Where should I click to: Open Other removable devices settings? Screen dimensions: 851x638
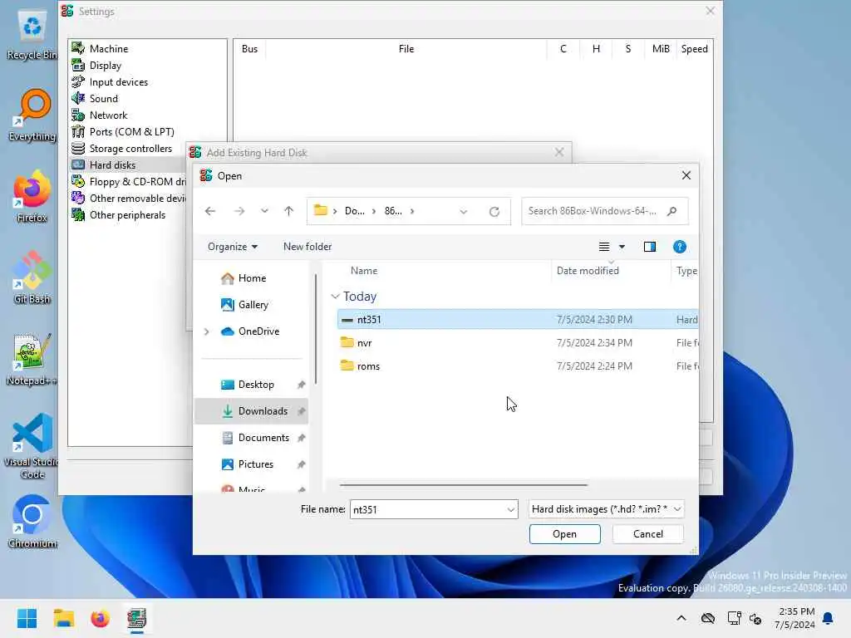(129, 199)
